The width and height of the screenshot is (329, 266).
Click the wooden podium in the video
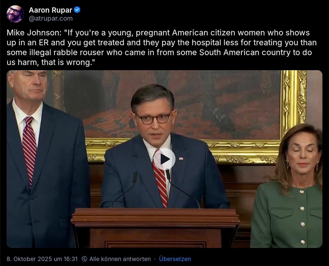pyautogui.click(x=155, y=228)
